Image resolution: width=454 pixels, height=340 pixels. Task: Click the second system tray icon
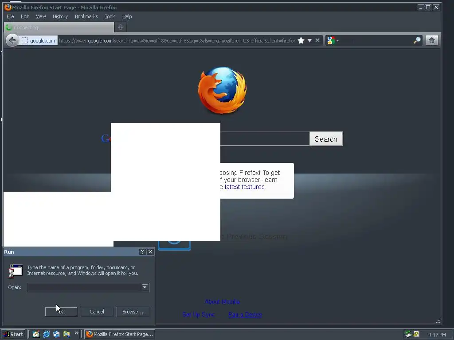point(416,334)
